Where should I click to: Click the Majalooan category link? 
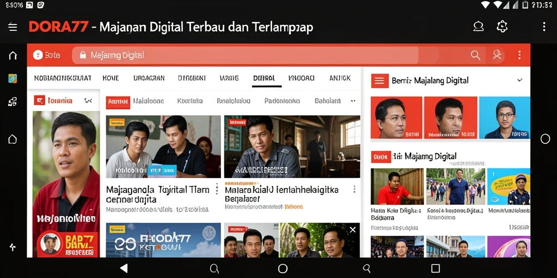tap(148, 101)
